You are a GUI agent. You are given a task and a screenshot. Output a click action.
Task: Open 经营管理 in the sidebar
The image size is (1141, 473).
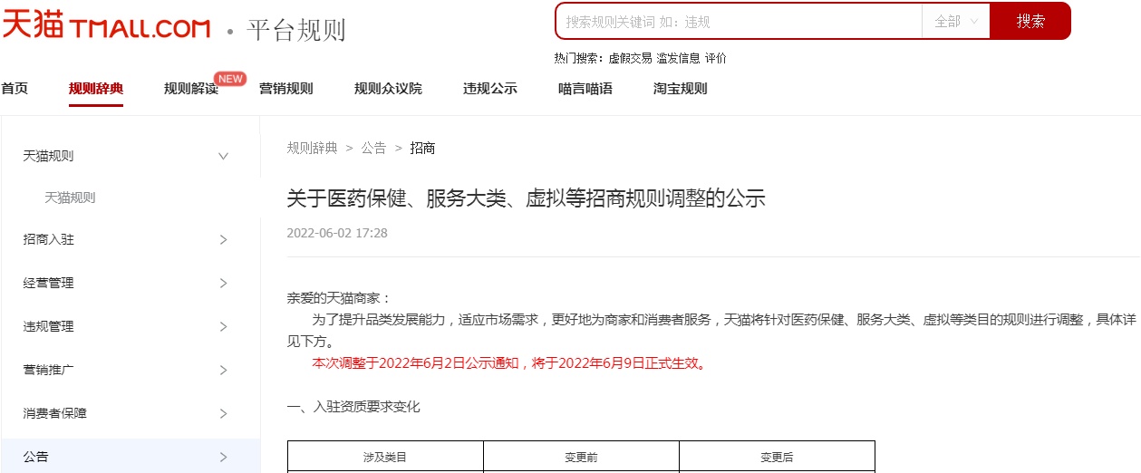(x=49, y=283)
